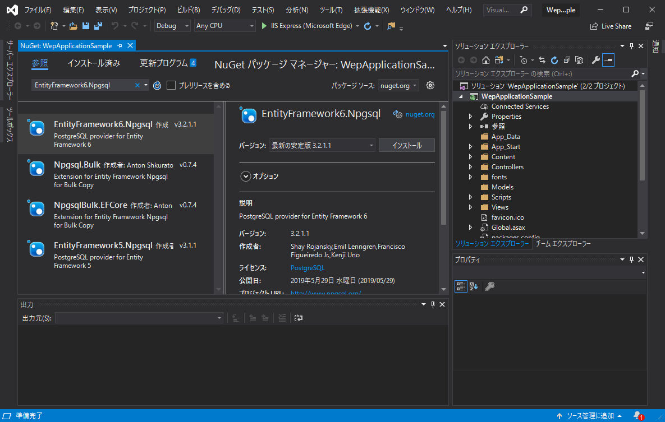Clear the EntityFramework6.Npgsql search text
The width and height of the screenshot is (665, 422).
point(137,85)
